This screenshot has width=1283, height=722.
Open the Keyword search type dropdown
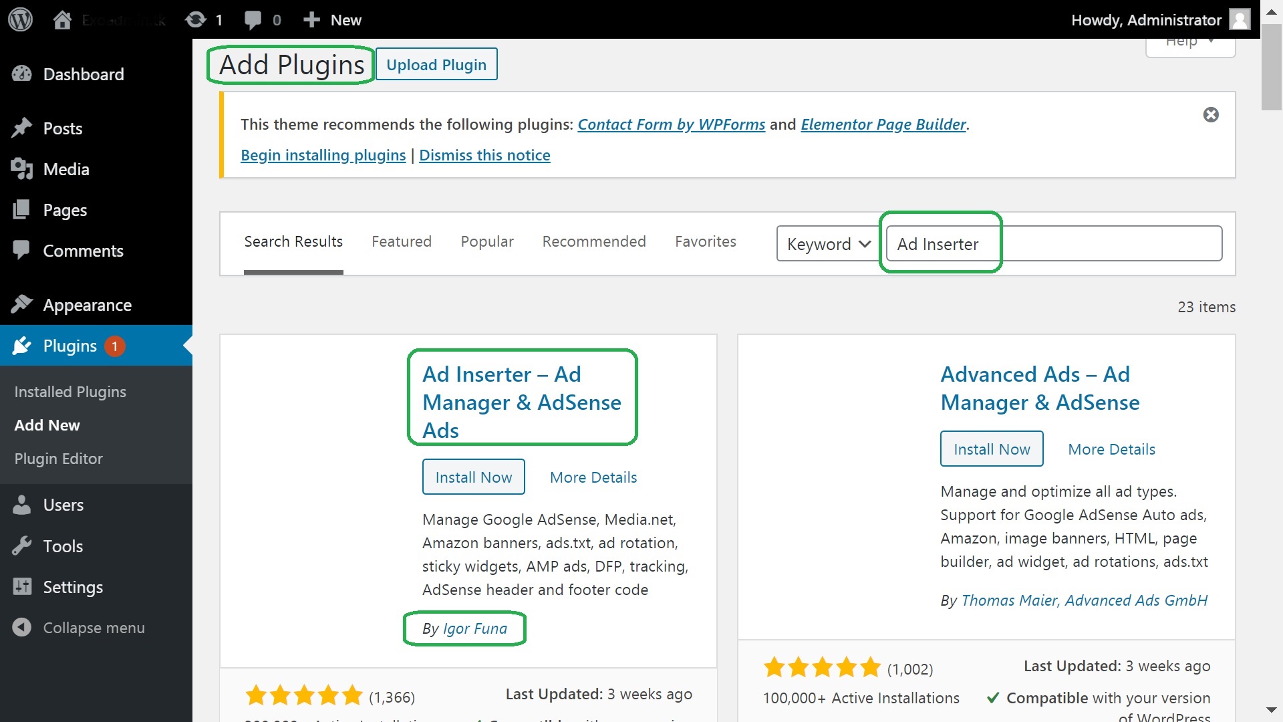[828, 243]
